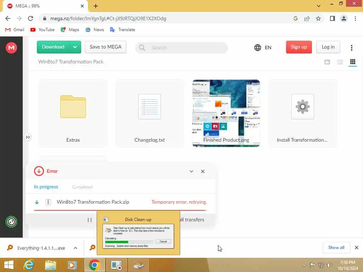Open the EN language selector

263,48
